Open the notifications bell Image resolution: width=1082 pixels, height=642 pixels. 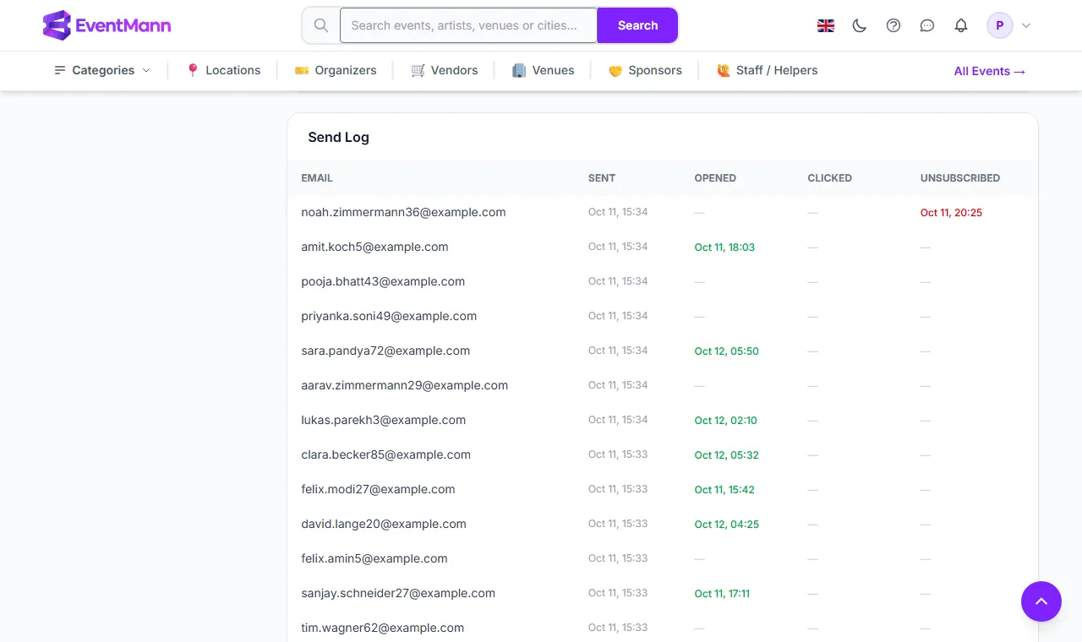pyautogui.click(x=961, y=25)
